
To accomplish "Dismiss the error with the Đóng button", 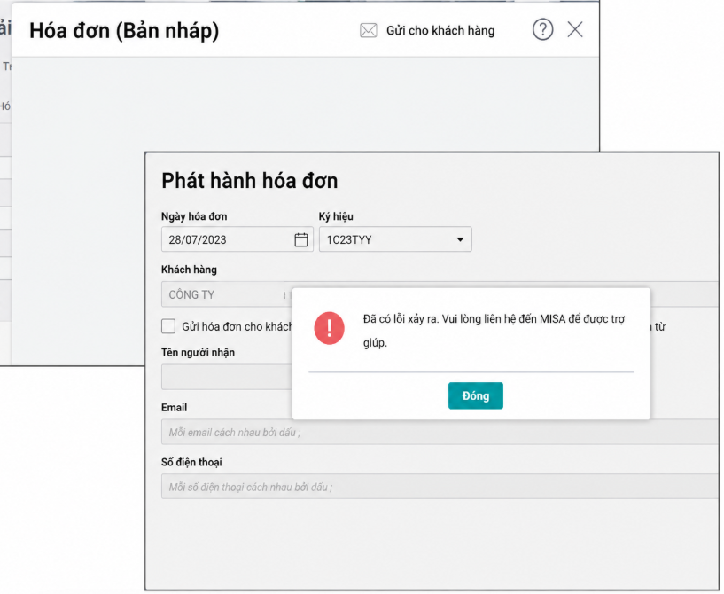I will [476, 395].
